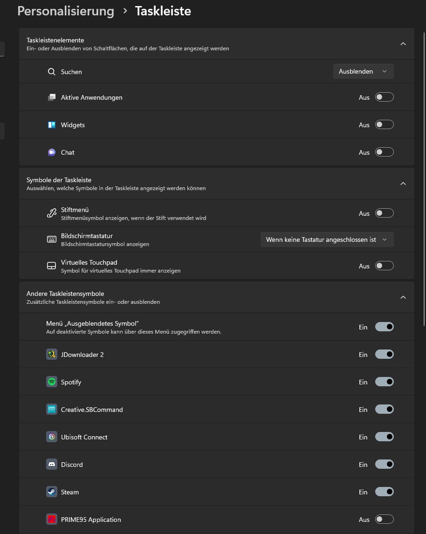Enable the Widgets toggle
This screenshot has width=426, height=534.
pos(385,125)
